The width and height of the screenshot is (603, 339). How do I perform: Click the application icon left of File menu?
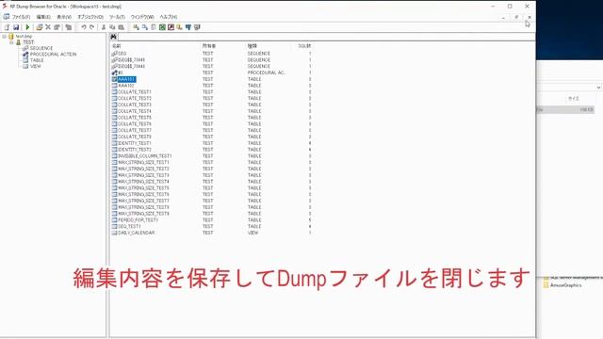tap(7, 17)
